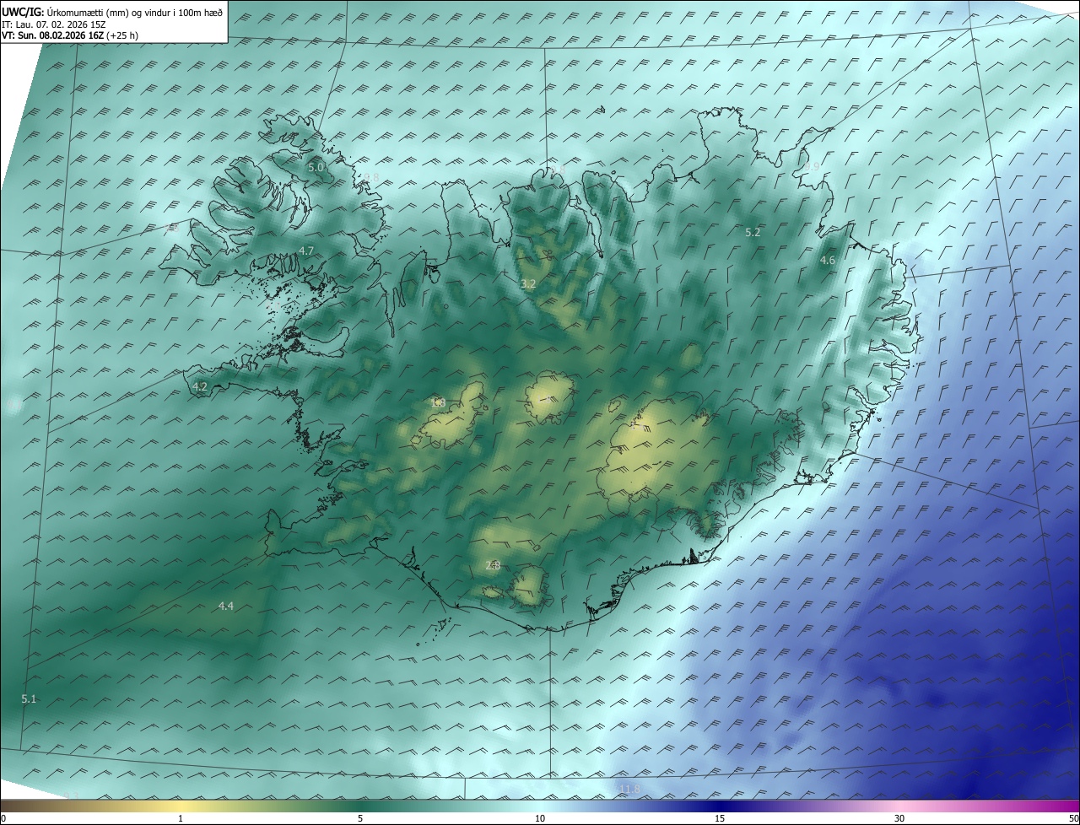Click the "IT: Lau. 07. 02. 2026 15Z" line
This screenshot has width=1080, height=825.
coord(54,24)
